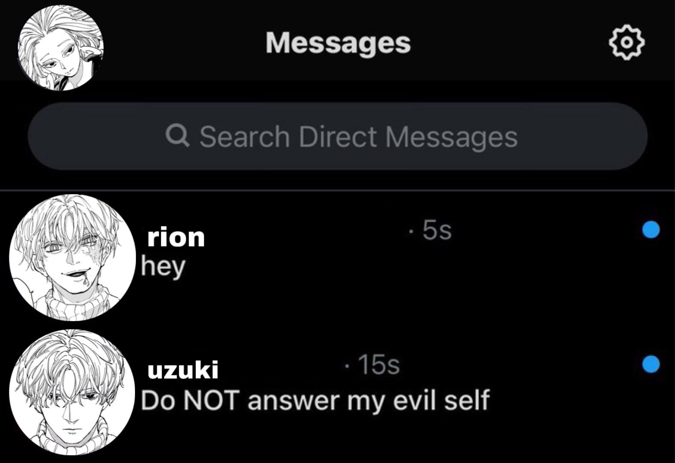Tap your own profile avatar at the top
The width and height of the screenshot is (675, 463).
pyautogui.click(x=61, y=47)
